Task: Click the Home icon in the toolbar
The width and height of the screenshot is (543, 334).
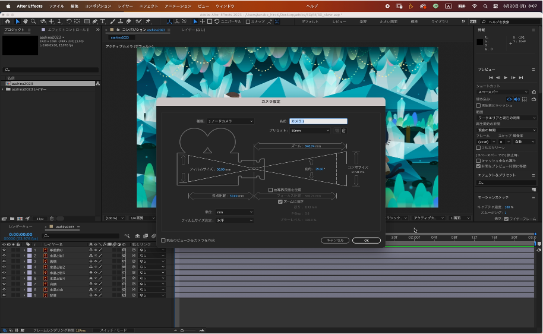Action: pos(7,21)
